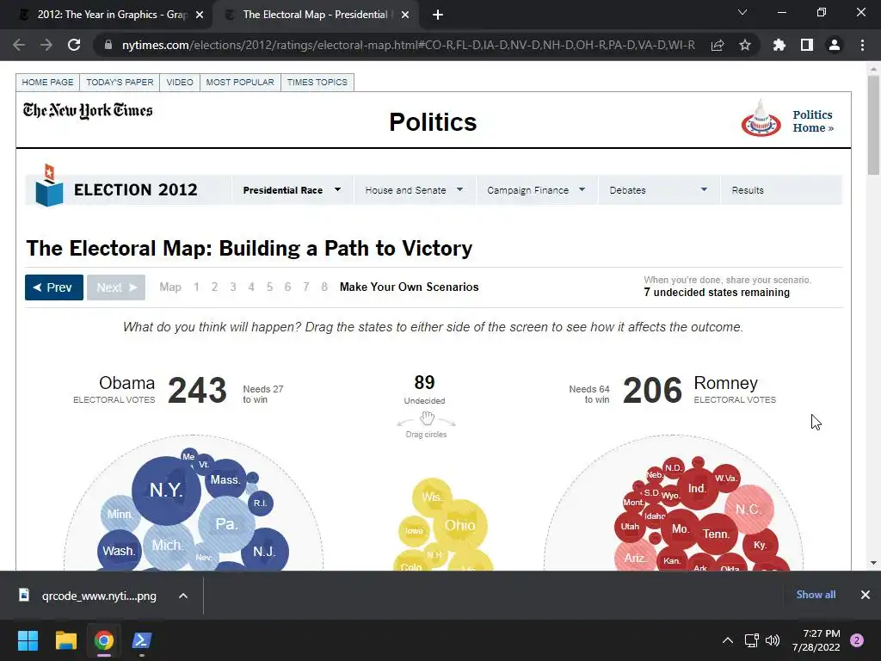Click the padlock site info icon
The width and height of the screenshot is (881, 661).
(108, 45)
